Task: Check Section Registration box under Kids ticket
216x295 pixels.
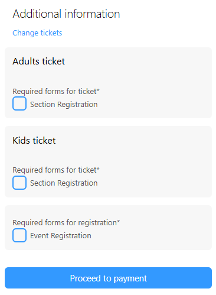Action: (19, 183)
